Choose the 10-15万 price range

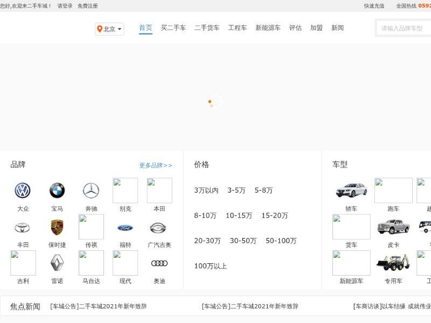239,216
